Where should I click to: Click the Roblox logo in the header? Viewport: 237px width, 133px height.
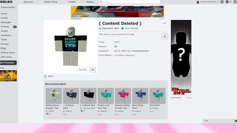tap(6, 2)
